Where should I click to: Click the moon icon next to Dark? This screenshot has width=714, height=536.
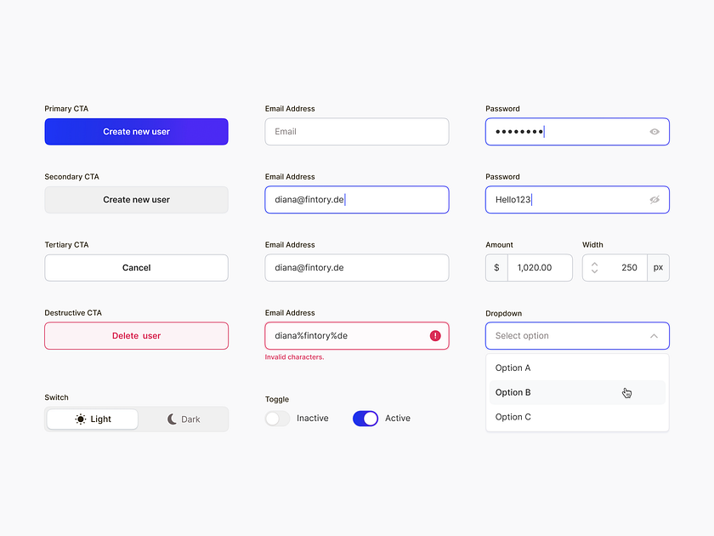171,419
